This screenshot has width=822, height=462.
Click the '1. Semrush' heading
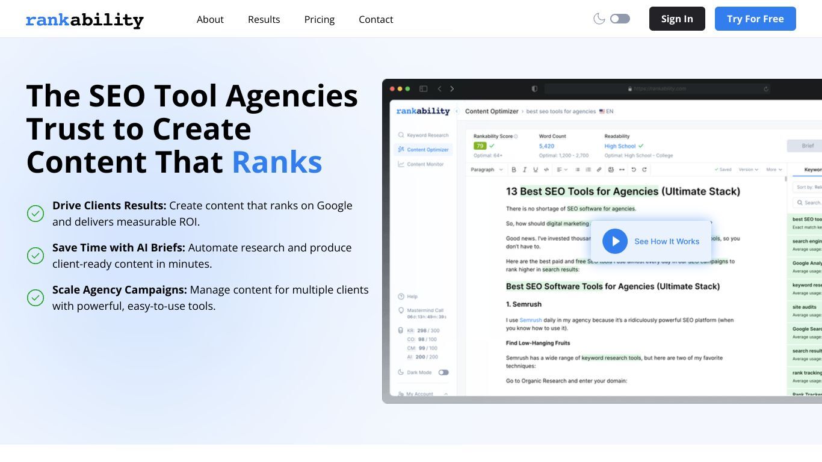524,304
